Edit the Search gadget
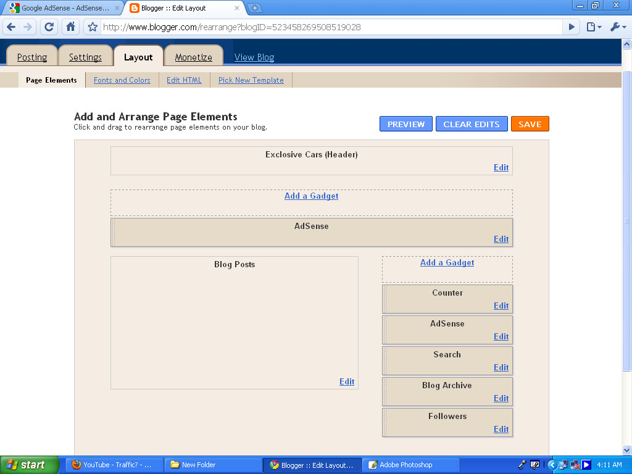This screenshot has height=474, width=632. (x=501, y=367)
